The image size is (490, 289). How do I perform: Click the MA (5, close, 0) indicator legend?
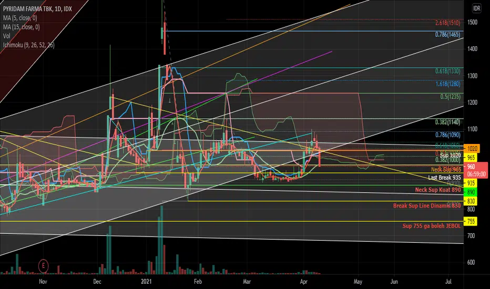20,18
